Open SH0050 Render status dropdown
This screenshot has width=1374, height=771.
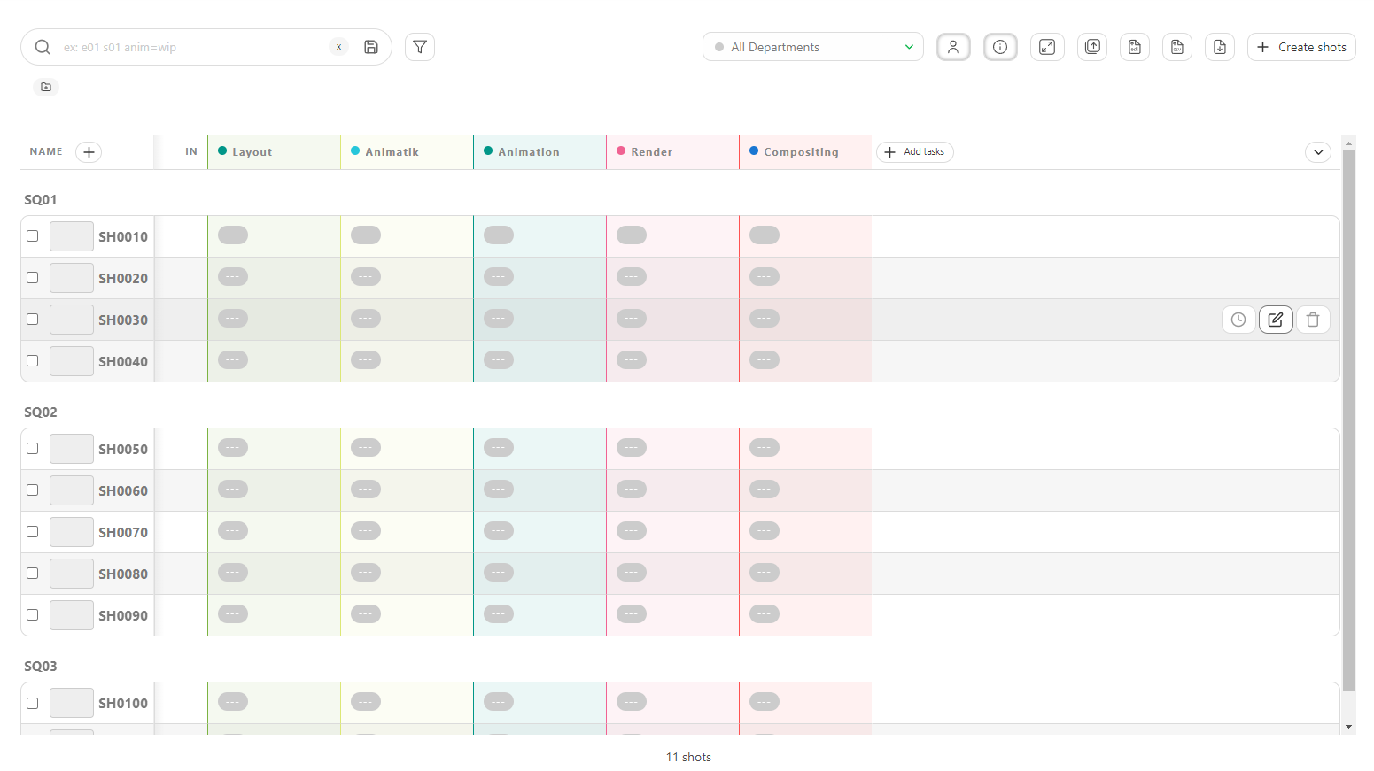pyautogui.click(x=632, y=448)
